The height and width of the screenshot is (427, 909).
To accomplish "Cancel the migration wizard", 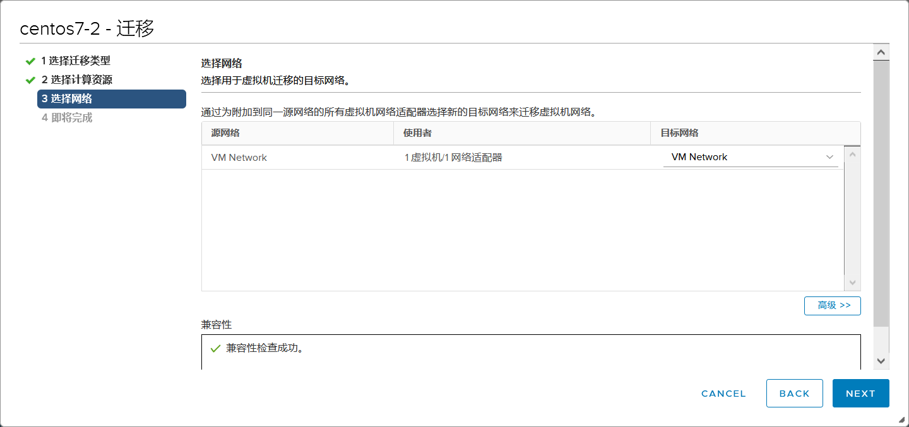I will 723,394.
